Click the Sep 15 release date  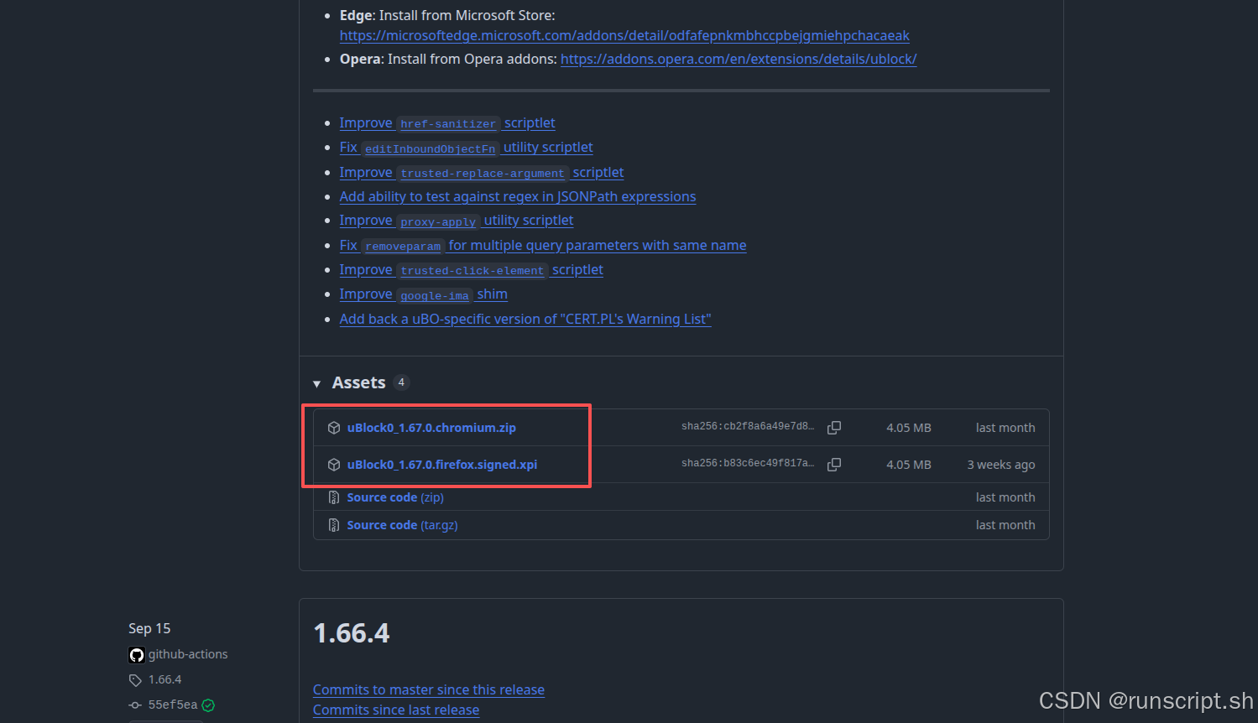[149, 628]
